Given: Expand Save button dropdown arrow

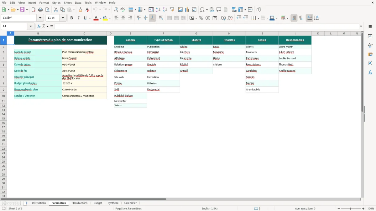Looking at the screenshot, I should tap(27, 10).
